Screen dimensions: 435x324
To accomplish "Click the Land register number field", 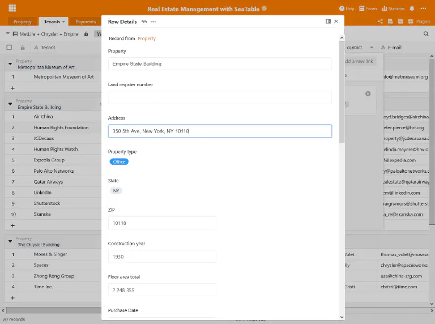I will [x=220, y=97].
